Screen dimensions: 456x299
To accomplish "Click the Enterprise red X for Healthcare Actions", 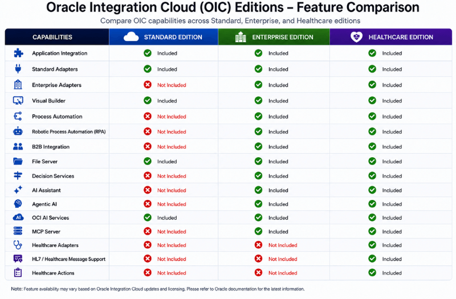I will coord(259,273).
